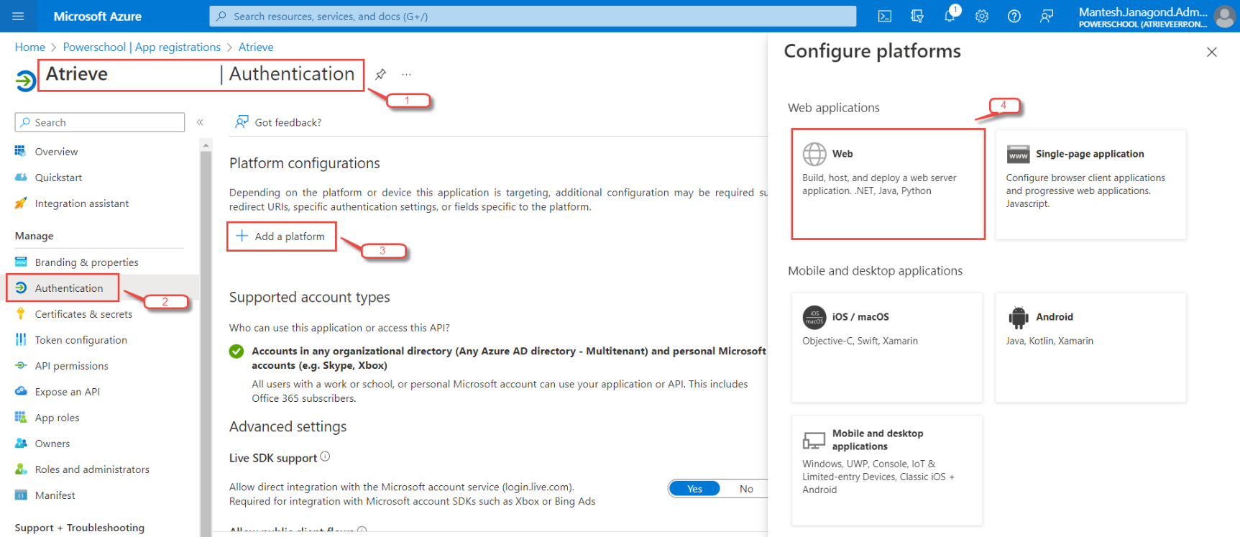The height and width of the screenshot is (537, 1240).
Task: Open the notifications bell
Action: [x=950, y=16]
